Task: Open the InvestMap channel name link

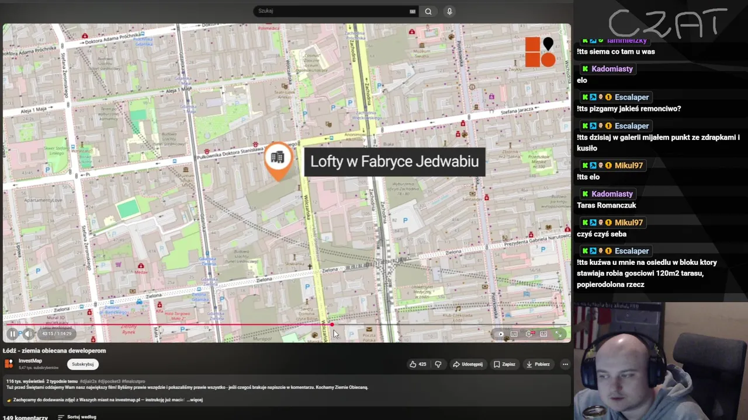Action: click(30, 361)
